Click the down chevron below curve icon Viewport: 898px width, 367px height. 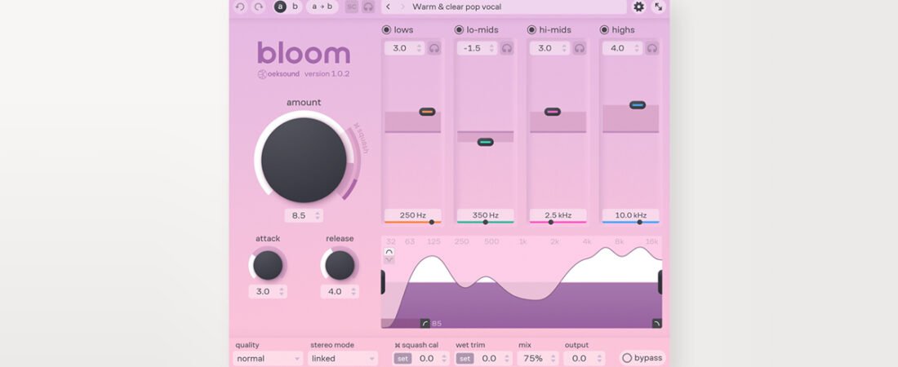[389, 259]
